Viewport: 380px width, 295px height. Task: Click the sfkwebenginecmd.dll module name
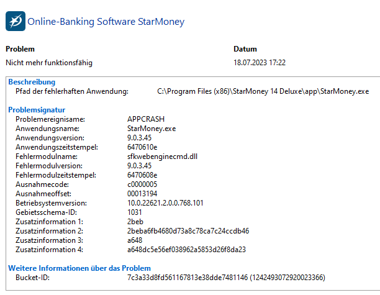(x=163, y=157)
